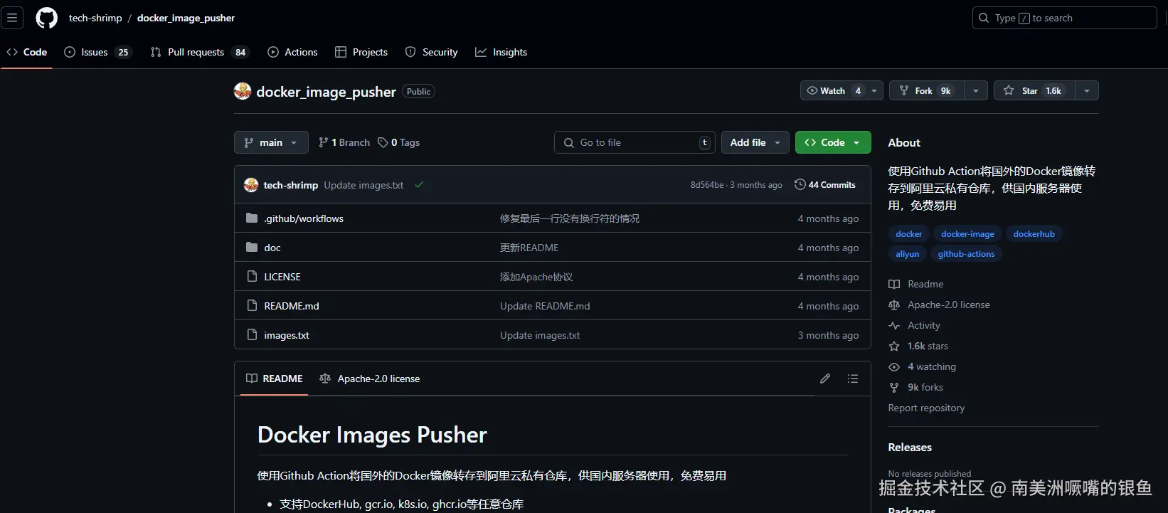Click the github-actions topic tag
Viewport: 1168px width, 513px height.
pyautogui.click(x=966, y=254)
